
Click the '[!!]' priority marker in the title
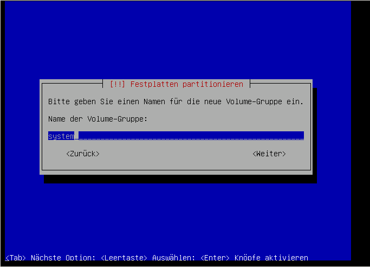tap(118, 84)
